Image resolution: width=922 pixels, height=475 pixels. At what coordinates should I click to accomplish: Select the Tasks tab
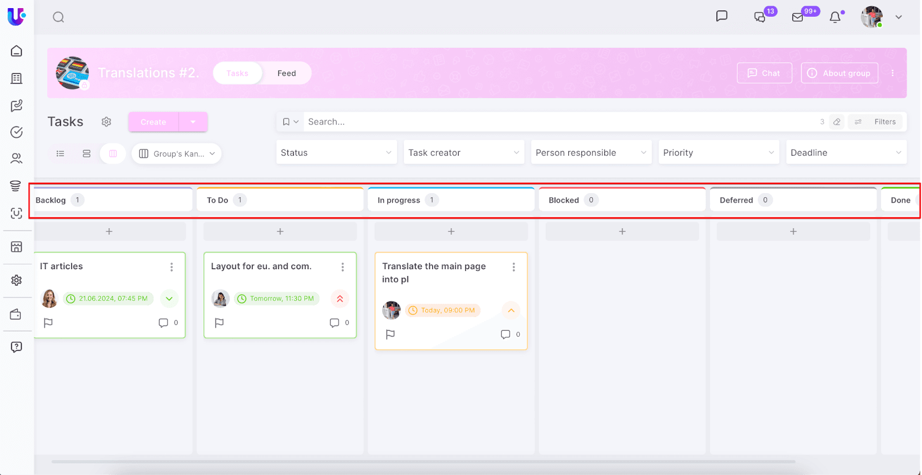pos(237,73)
